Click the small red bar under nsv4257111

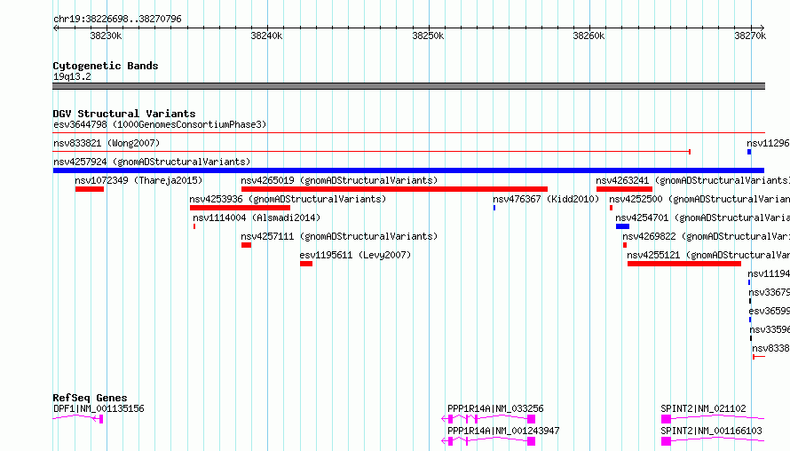pyautogui.click(x=247, y=245)
